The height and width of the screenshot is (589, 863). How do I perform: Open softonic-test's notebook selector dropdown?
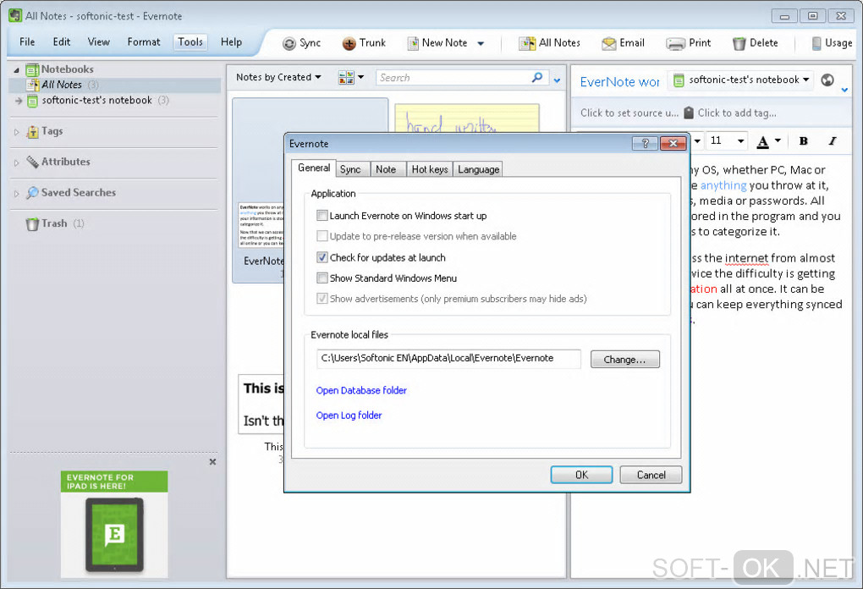(x=741, y=80)
